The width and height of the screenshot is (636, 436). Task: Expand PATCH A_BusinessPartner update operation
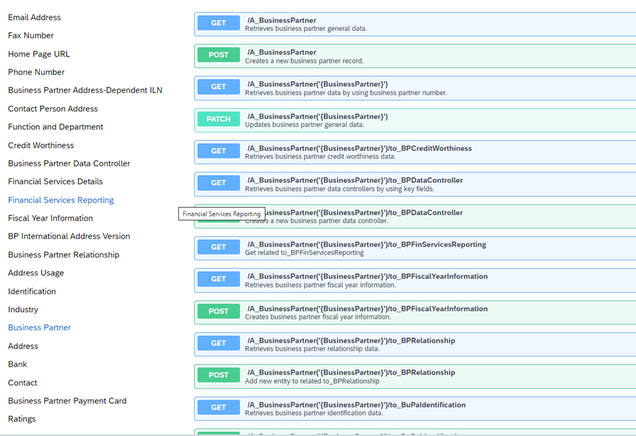click(x=415, y=120)
